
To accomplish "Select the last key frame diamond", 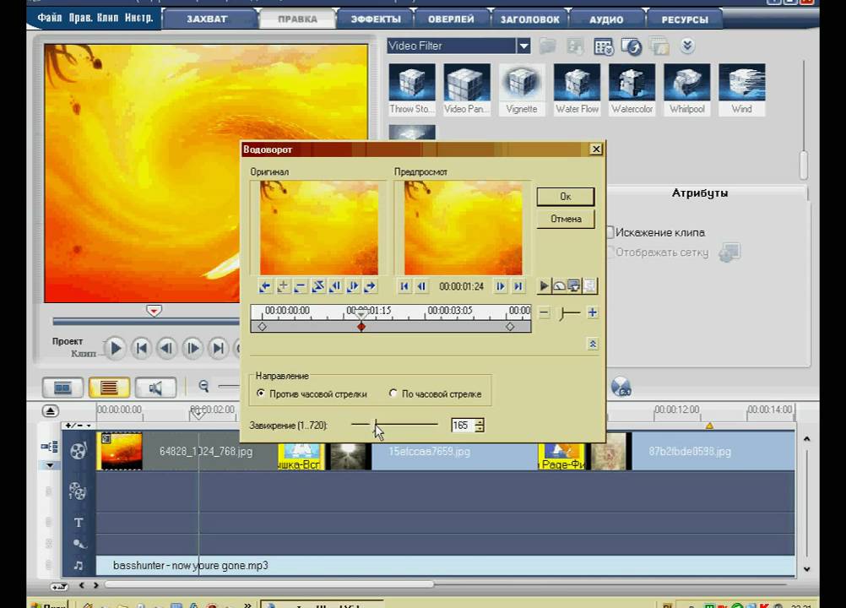I will click(510, 327).
